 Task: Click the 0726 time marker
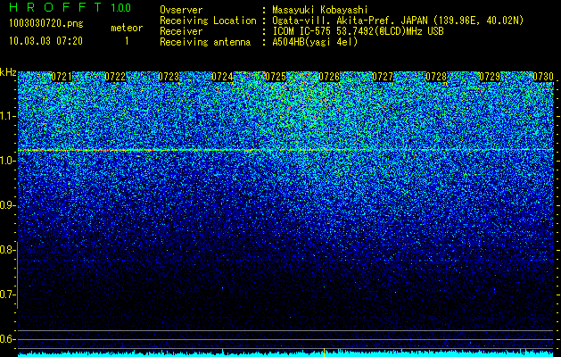(x=329, y=77)
